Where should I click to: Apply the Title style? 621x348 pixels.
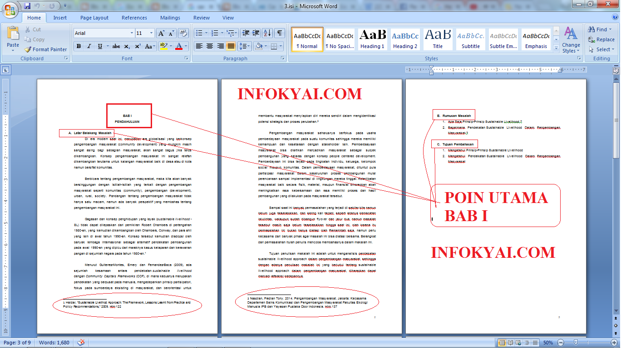coord(438,39)
